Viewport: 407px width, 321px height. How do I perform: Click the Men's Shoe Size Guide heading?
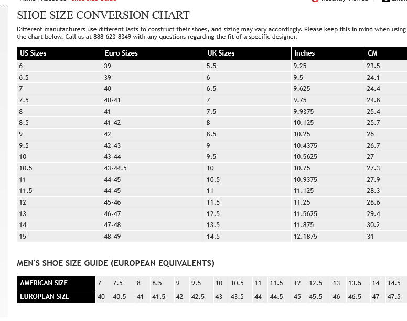pyautogui.click(x=115, y=263)
